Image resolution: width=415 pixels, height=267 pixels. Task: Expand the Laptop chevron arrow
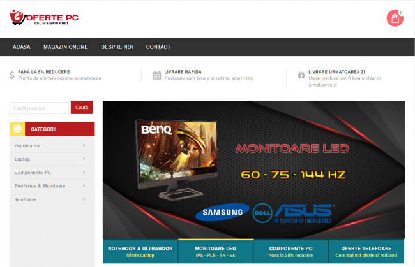coord(84,159)
